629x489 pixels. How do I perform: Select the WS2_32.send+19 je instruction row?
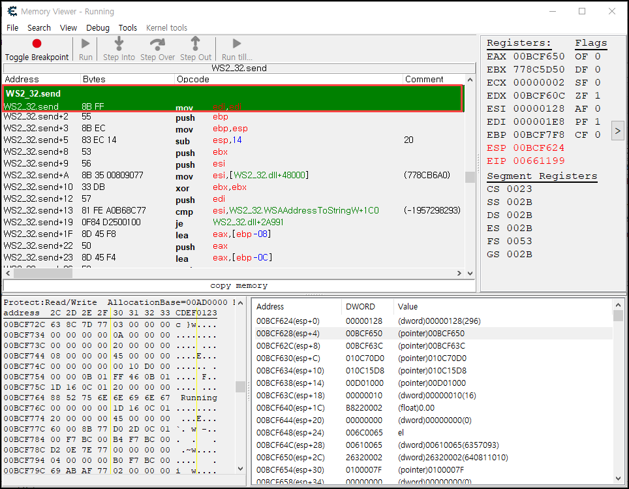(x=234, y=222)
